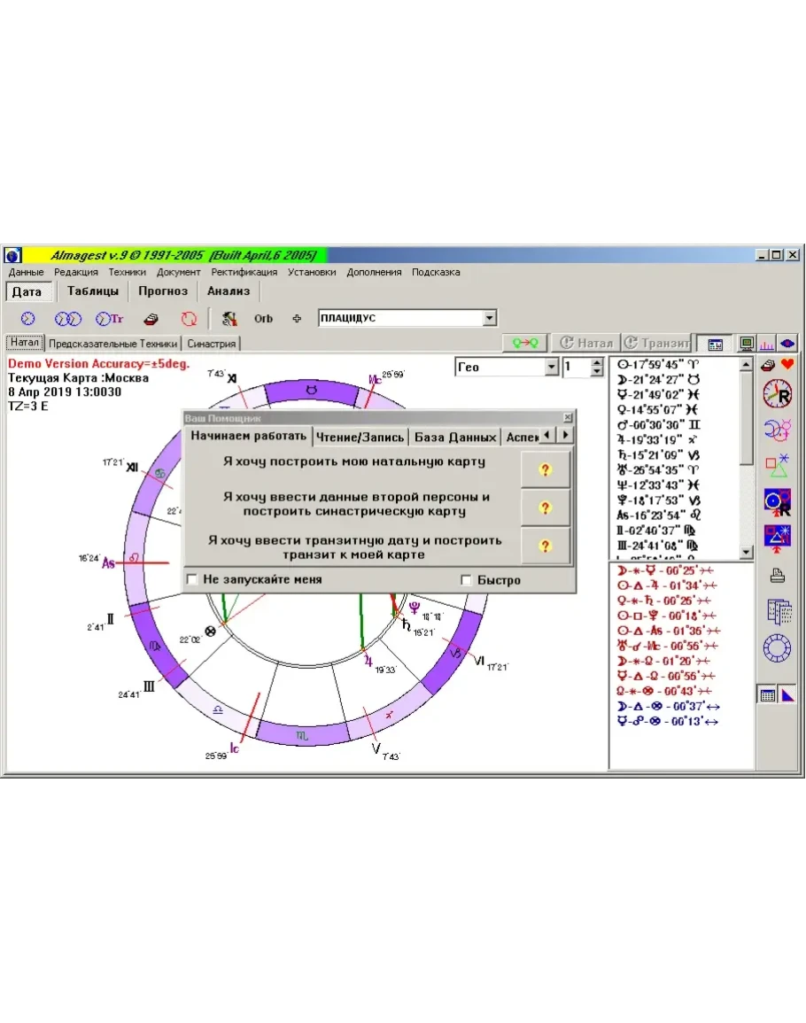Click the moon and planets sidebar icon
806x1023 pixels.
pos(777,430)
